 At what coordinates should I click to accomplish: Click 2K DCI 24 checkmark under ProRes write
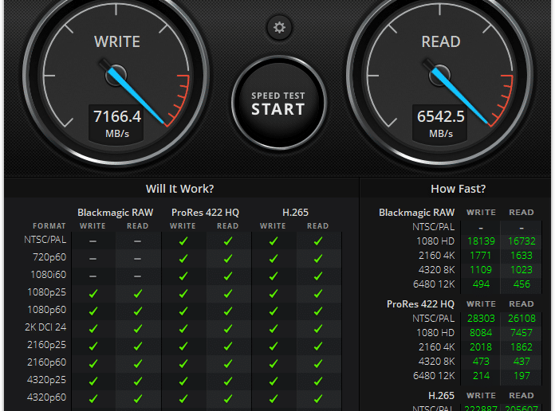click(183, 329)
